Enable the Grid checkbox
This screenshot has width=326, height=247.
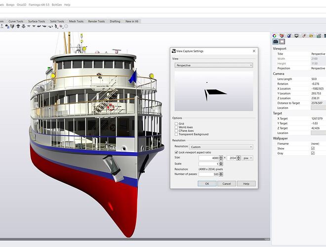(x=176, y=123)
